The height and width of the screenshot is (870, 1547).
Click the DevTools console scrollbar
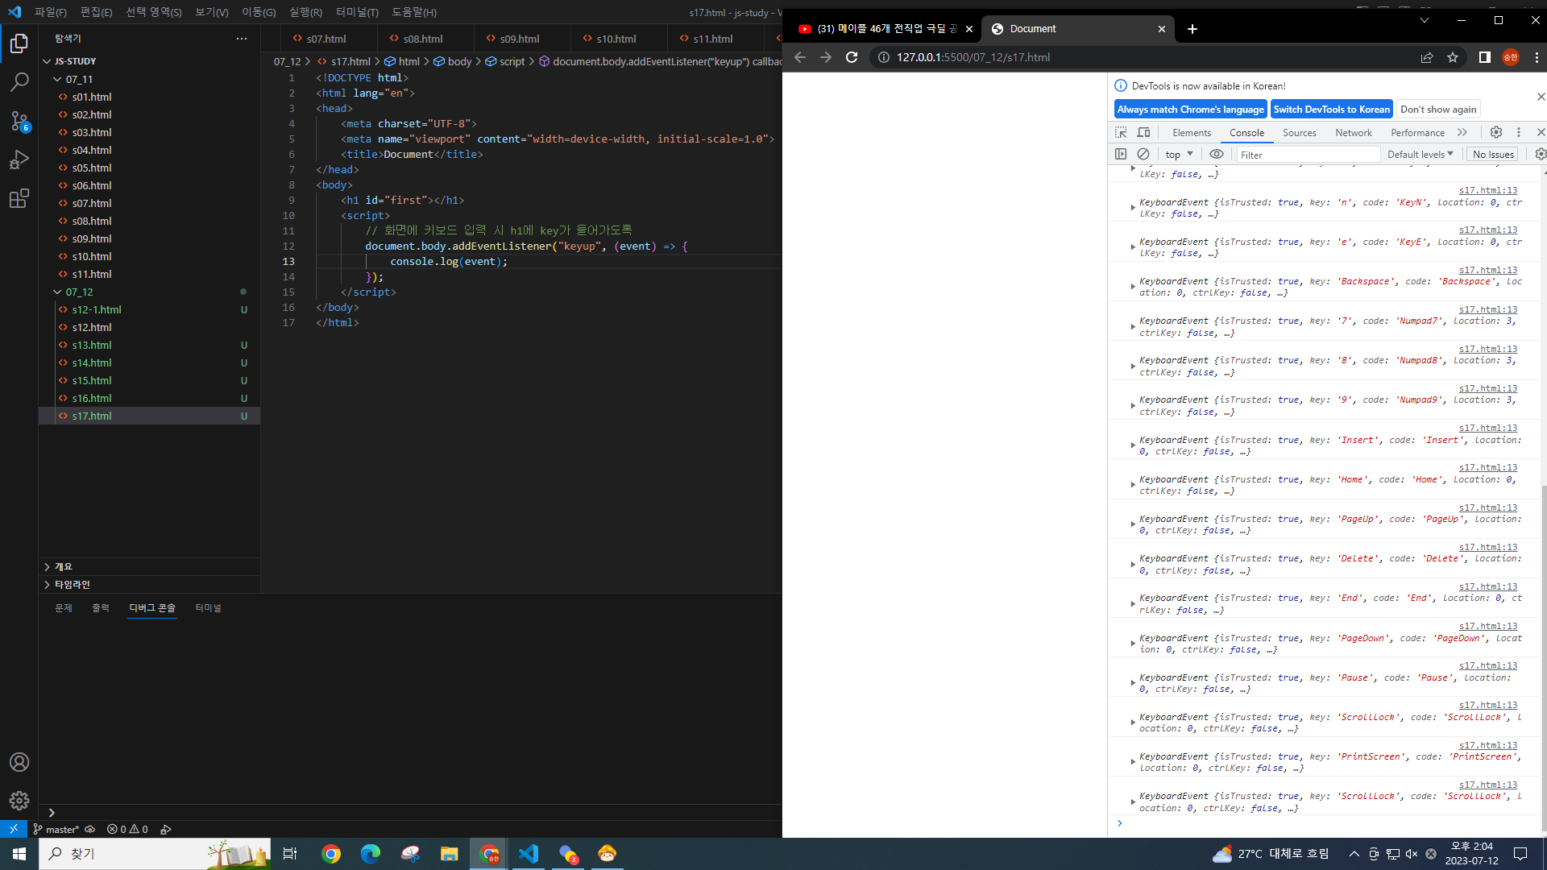[1543, 657]
